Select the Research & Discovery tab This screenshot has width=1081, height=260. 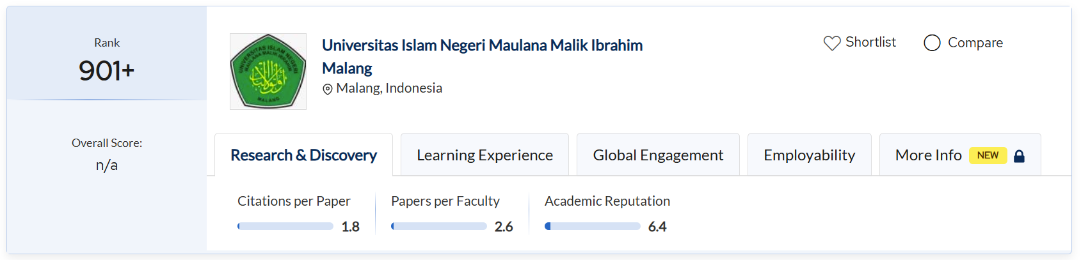(303, 155)
